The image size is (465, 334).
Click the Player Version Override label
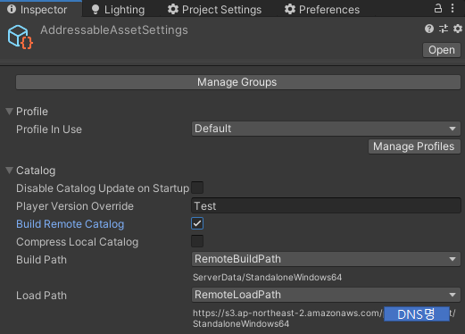click(x=75, y=206)
